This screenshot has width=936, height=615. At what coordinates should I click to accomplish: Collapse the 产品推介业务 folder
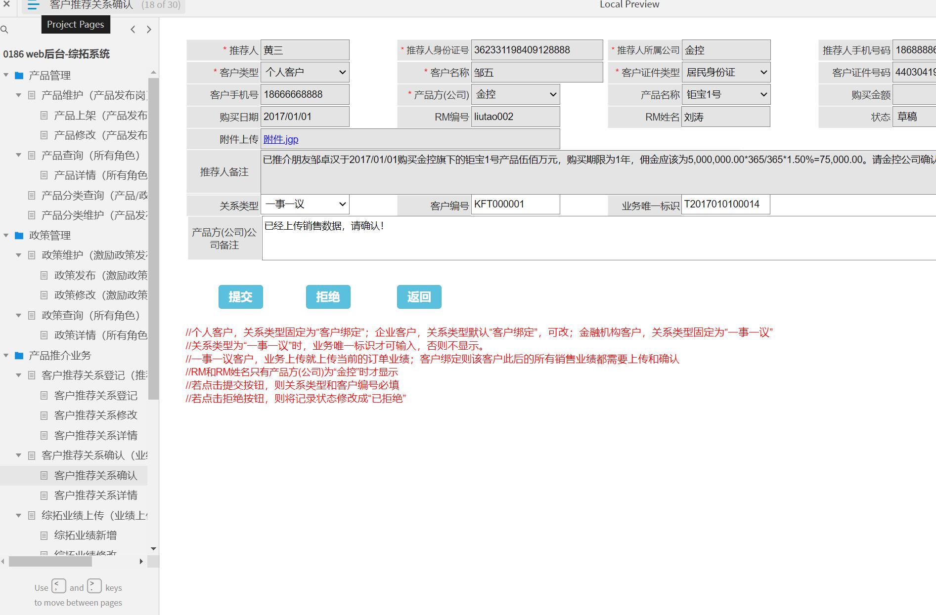[6, 356]
